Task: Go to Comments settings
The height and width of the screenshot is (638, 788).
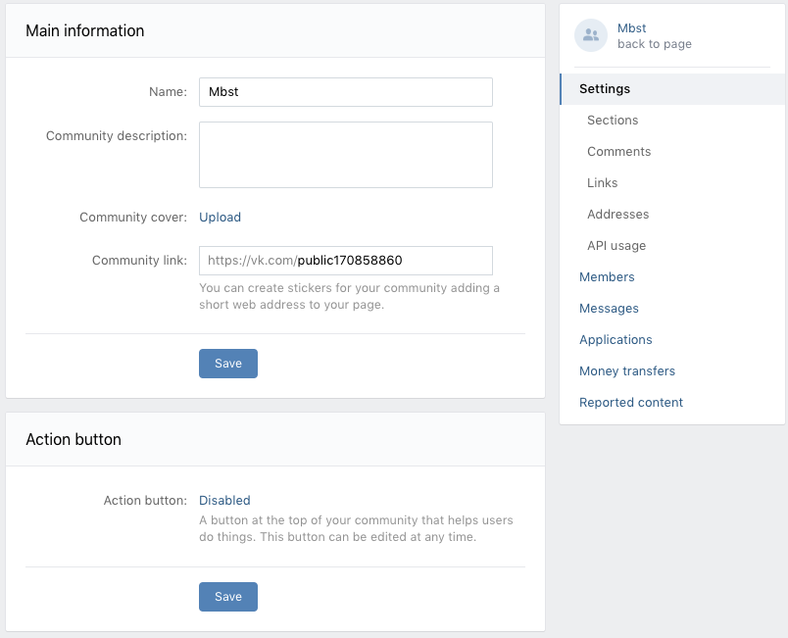Action: pos(618,152)
